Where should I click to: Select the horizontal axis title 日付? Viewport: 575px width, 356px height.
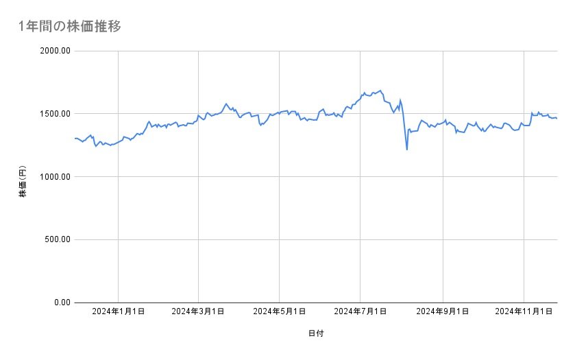[316, 333]
